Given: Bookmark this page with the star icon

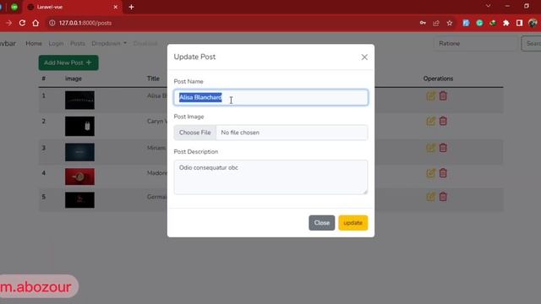Looking at the screenshot, I should pos(450,23).
